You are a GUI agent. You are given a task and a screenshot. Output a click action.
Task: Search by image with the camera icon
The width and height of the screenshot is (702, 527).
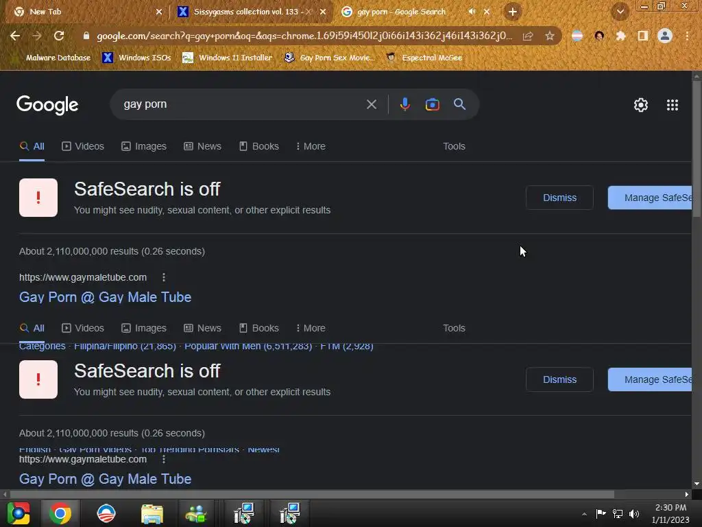432,104
